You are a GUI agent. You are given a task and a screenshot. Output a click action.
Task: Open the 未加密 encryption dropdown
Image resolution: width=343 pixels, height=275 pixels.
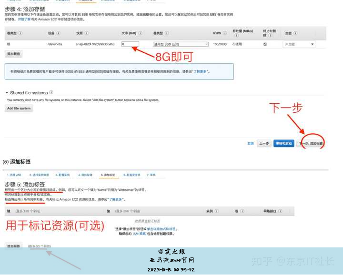click(299, 44)
